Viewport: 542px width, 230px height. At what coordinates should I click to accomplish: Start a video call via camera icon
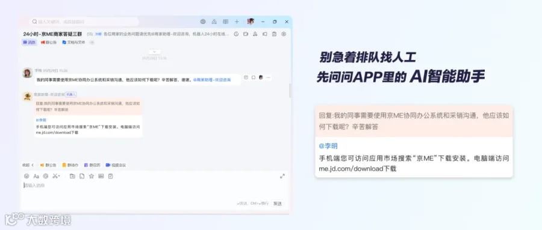[x=246, y=34]
